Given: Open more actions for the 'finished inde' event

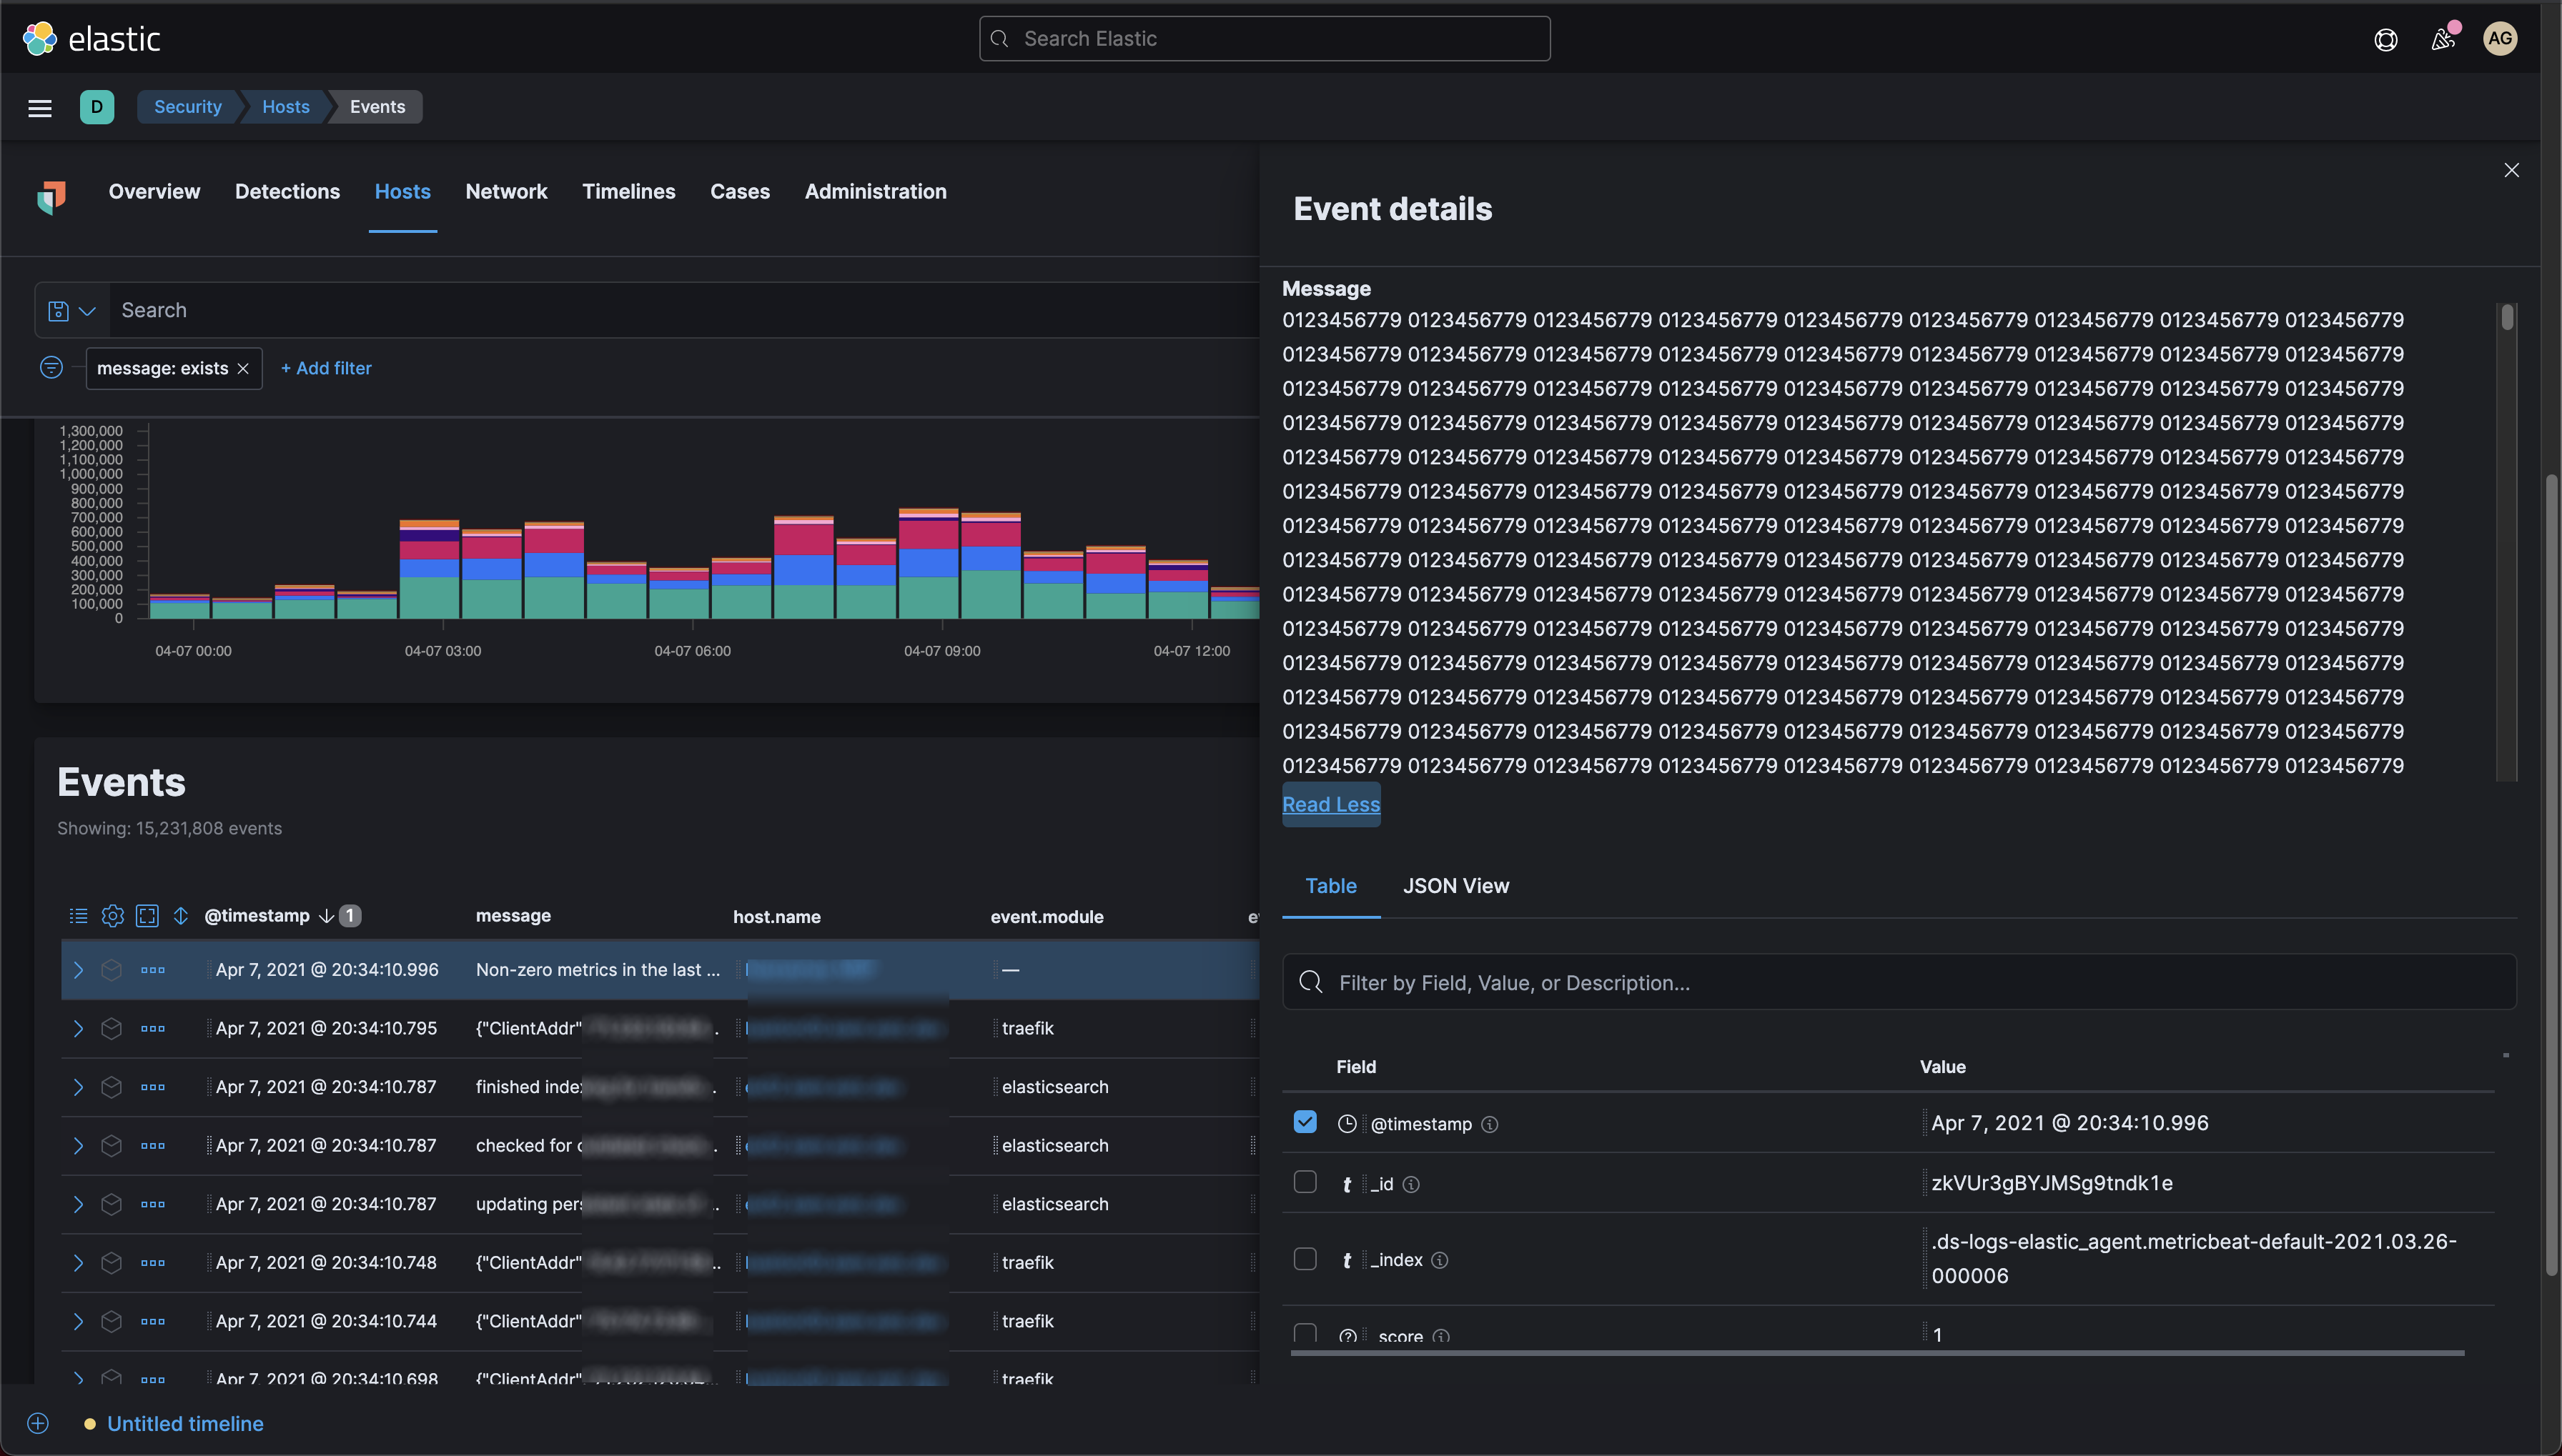Looking at the screenshot, I should (x=153, y=1087).
